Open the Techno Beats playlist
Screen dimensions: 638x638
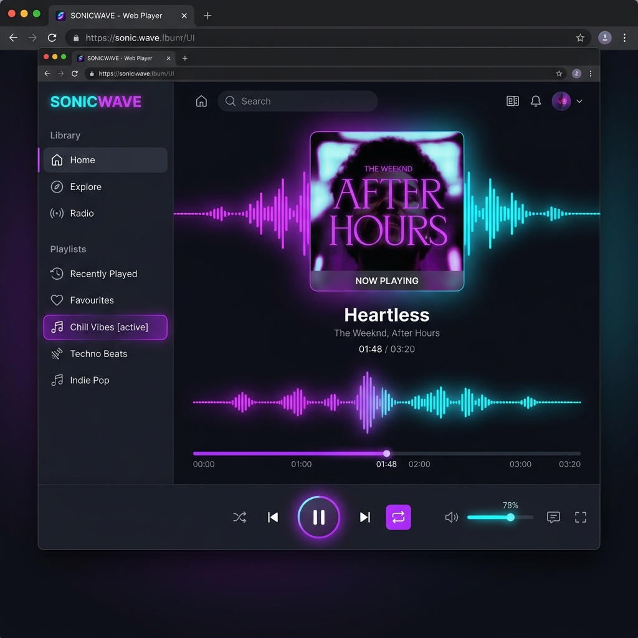tap(105, 354)
